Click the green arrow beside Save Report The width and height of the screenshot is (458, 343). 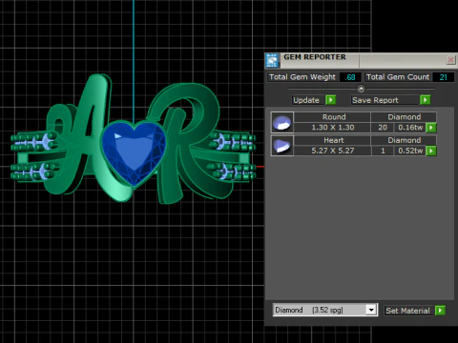tap(425, 100)
